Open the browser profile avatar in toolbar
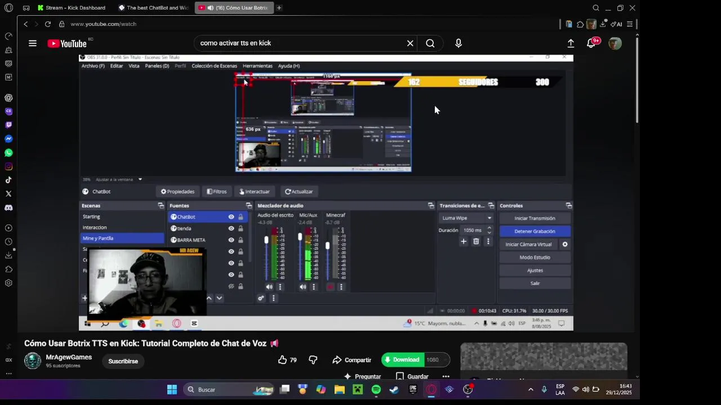This screenshot has height=405, width=721. pyautogui.click(x=591, y=24)
